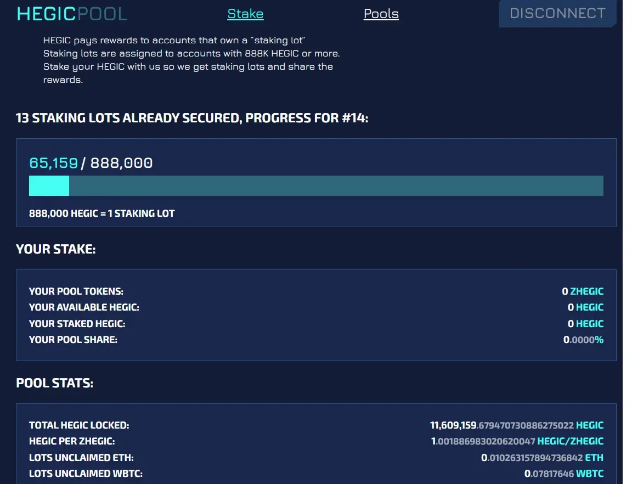Click the YOUR POOL TOKENS label

pos(76,291)
